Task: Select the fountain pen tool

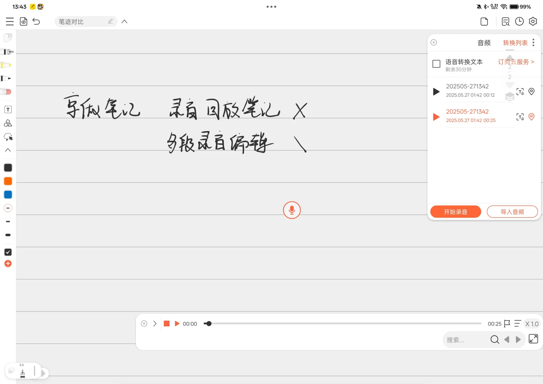Action: (x=7, y=52)
